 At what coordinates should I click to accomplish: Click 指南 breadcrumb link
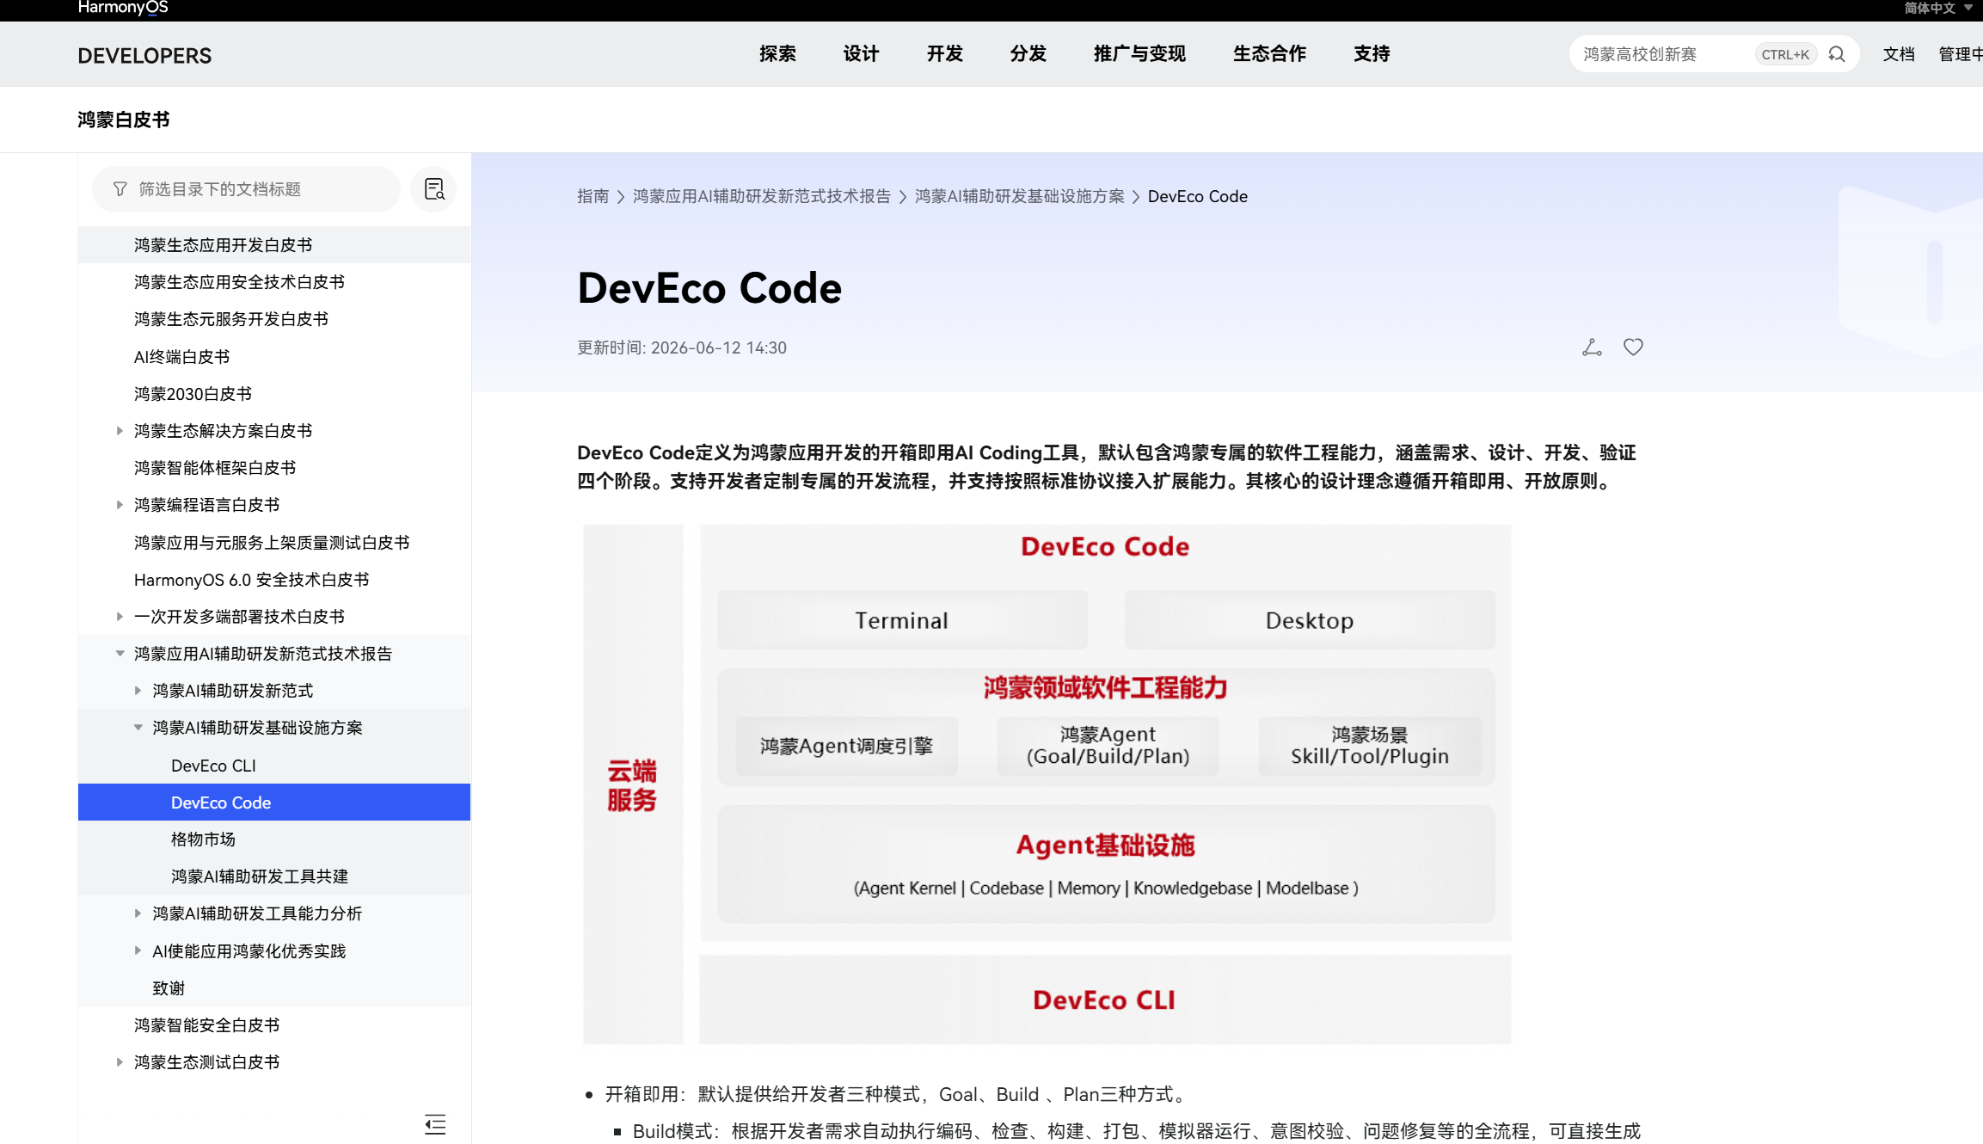click(x=592, y=196)
